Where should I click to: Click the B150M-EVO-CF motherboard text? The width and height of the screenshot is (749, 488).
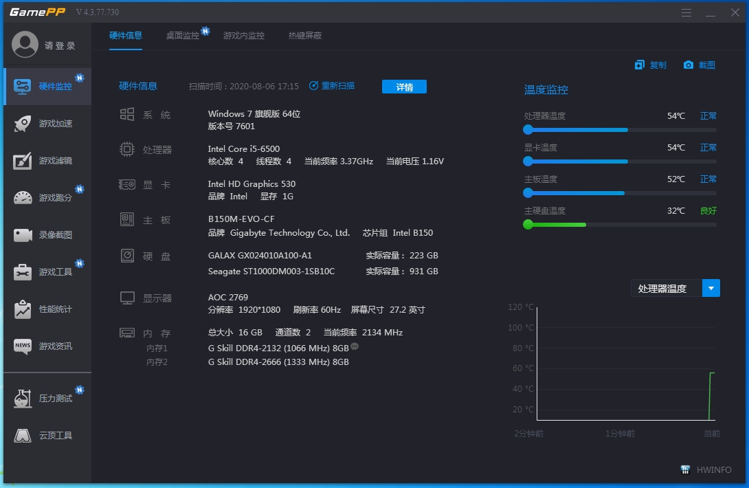tap(241, 219)
